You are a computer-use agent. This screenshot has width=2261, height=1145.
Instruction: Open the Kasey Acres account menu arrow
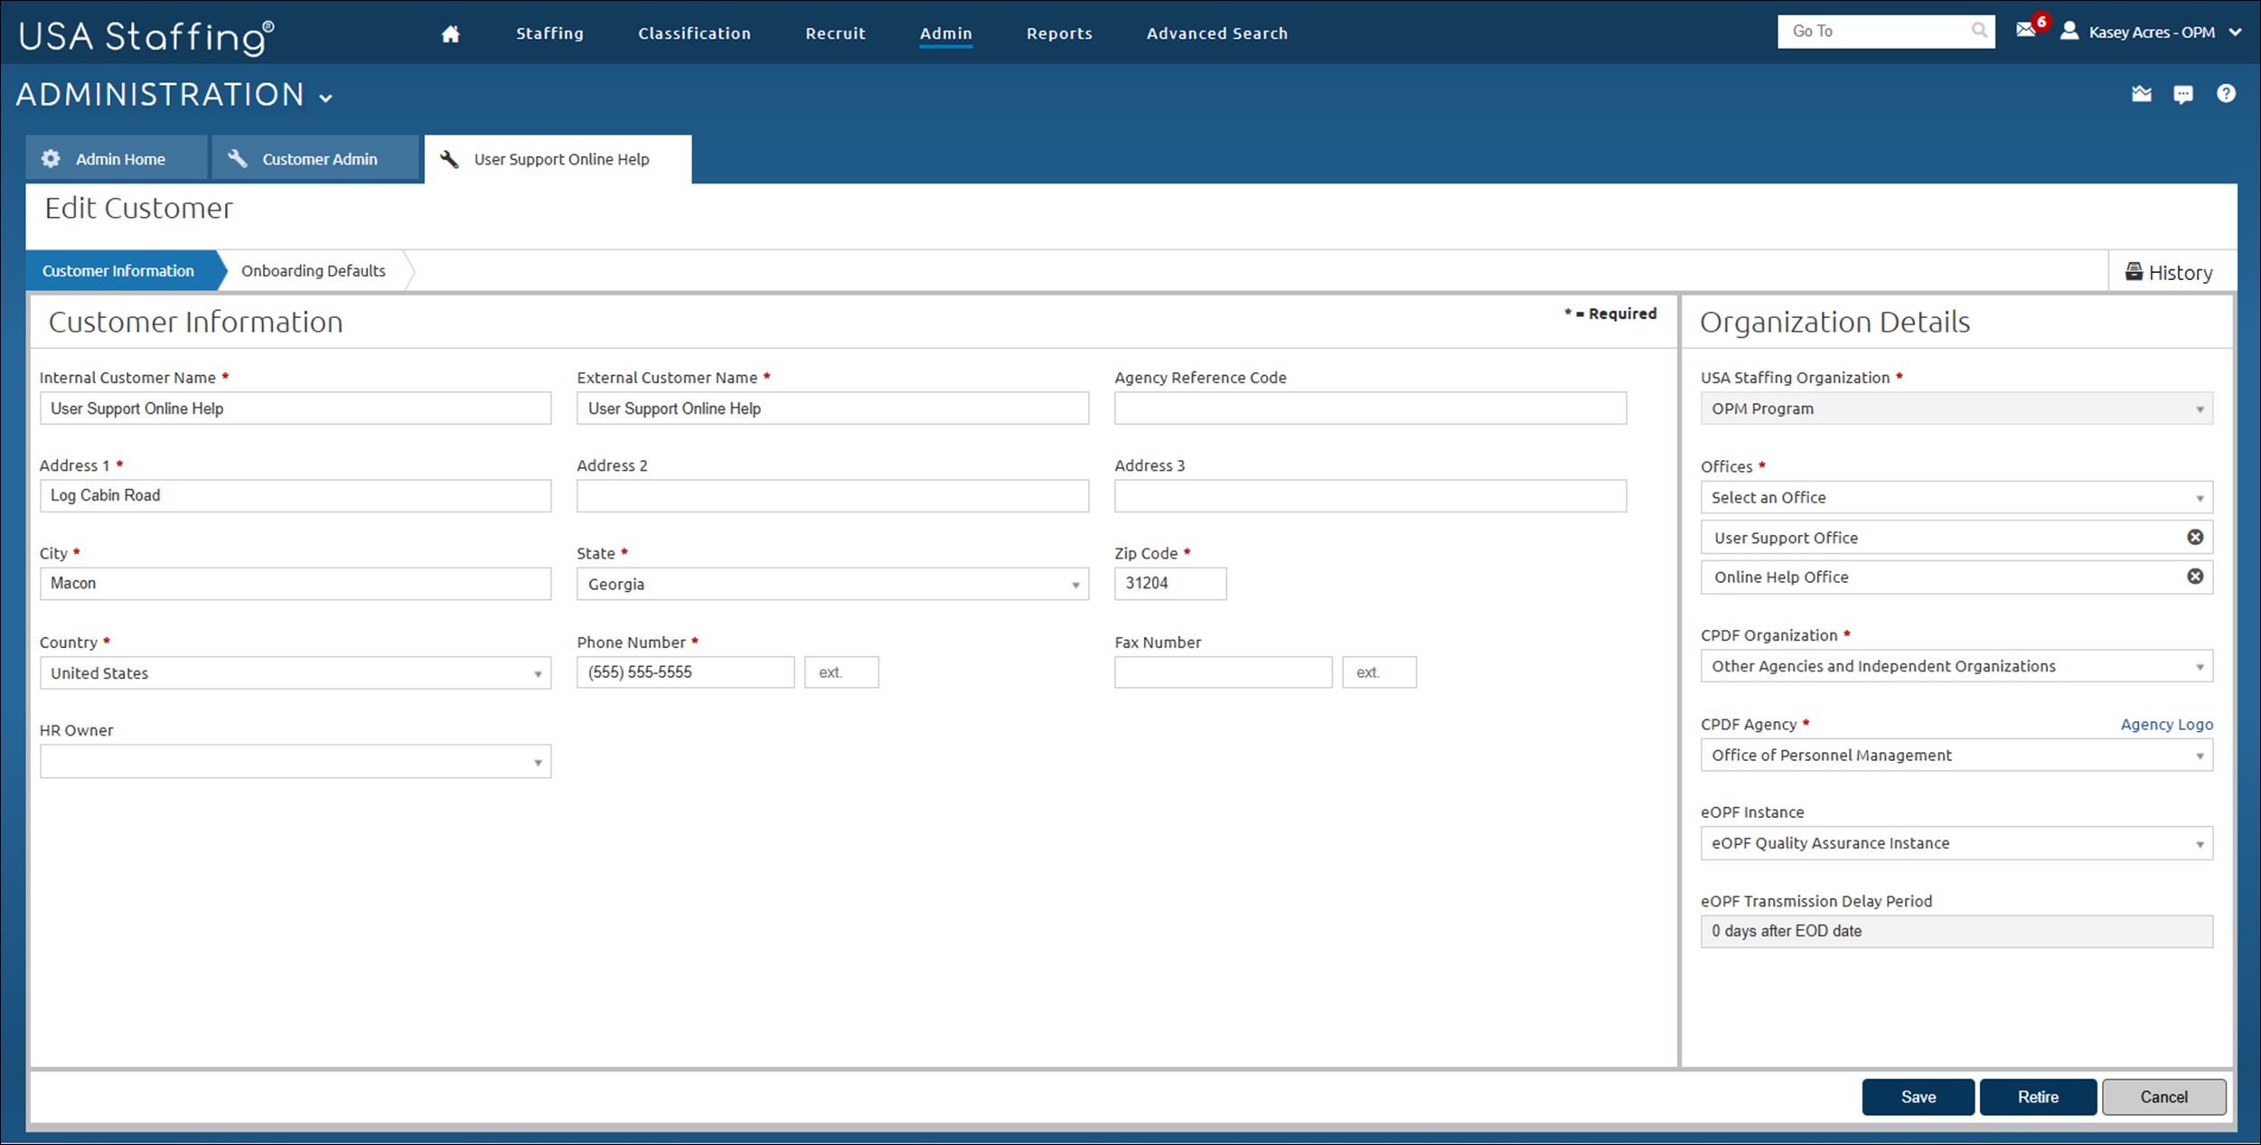coord(2236,33)
